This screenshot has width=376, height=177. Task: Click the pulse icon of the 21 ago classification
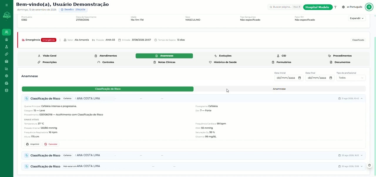pos(26,98)
